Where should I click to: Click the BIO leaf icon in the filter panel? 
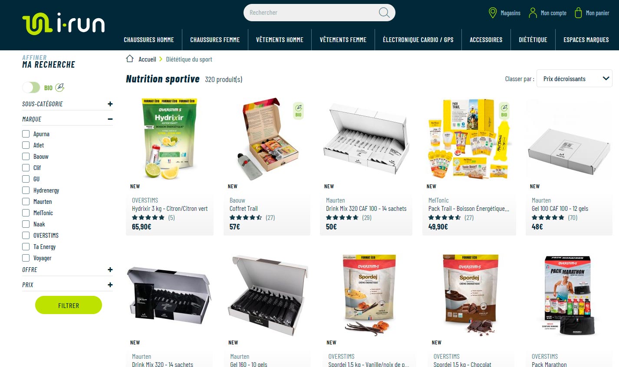(x=60, y=88)
